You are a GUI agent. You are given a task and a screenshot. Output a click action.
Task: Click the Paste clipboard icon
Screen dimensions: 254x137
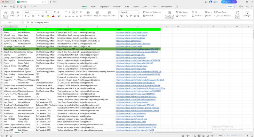[x=12, y=13]
